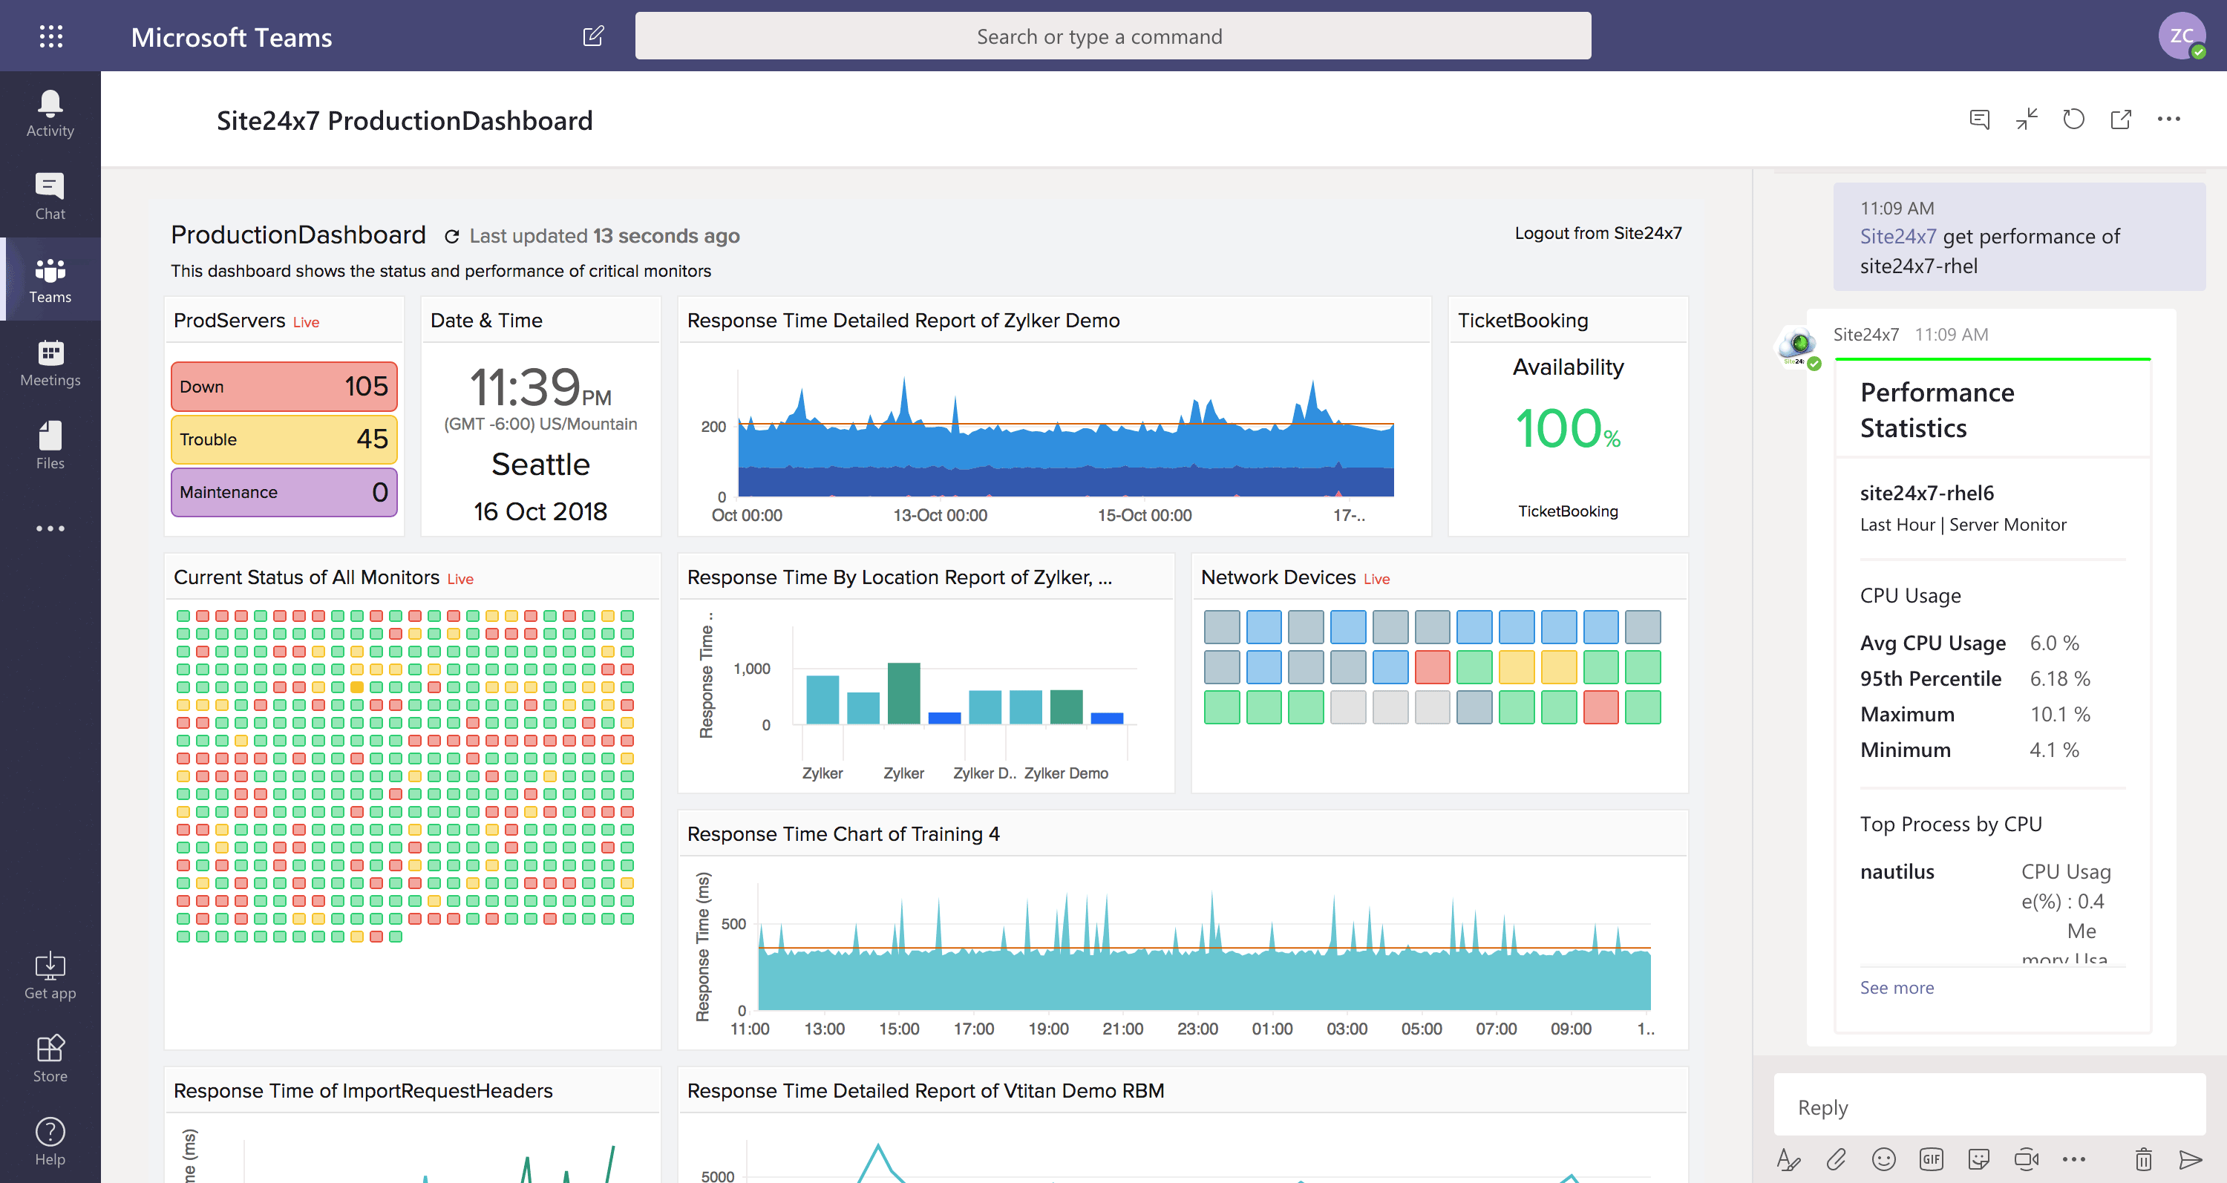Toggle tab conversation panel icon
Viewport: 2227px width, 1183px height.
click(x=1979, y=119)
